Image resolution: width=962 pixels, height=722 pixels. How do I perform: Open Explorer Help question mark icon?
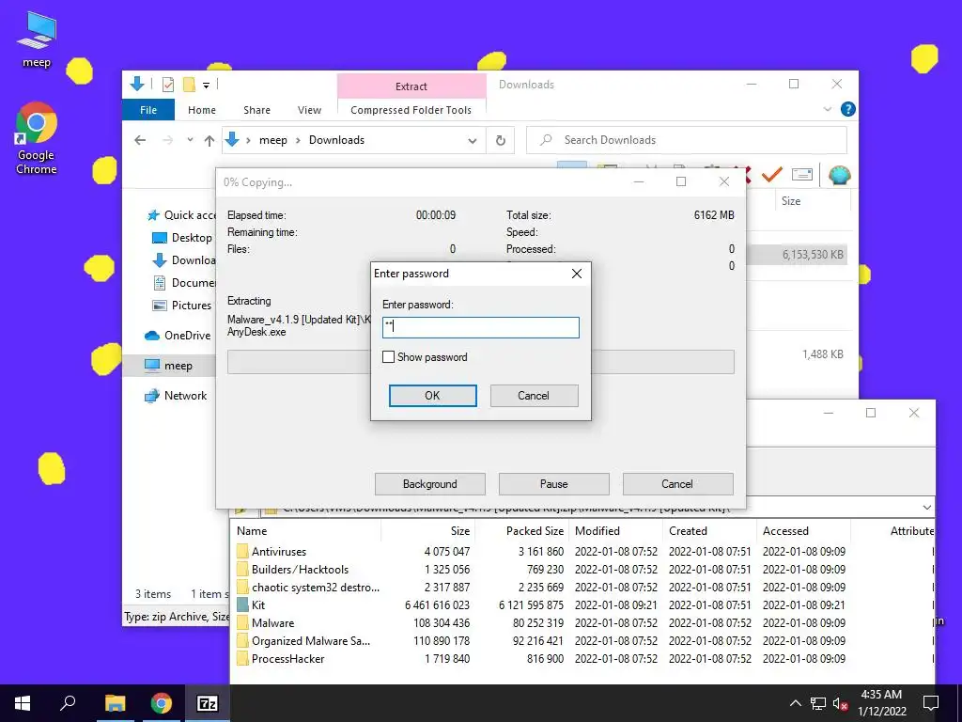(847, 109)
